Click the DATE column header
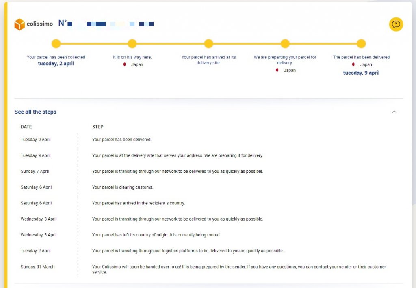This screenshot has width=416, height=288. pos(26,127)
